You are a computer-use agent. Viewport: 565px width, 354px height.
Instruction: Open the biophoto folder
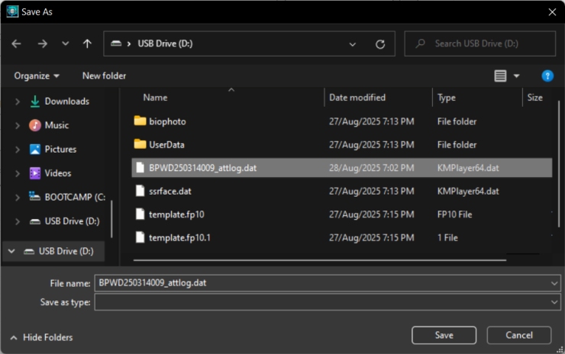click(x=167, y=121)
